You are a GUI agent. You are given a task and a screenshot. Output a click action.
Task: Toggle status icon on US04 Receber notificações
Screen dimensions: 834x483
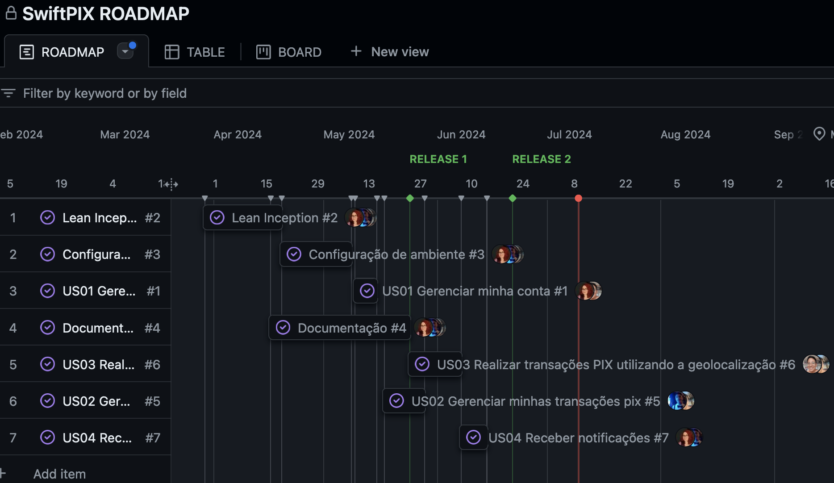pyautogui.click(x=474, y=437)
